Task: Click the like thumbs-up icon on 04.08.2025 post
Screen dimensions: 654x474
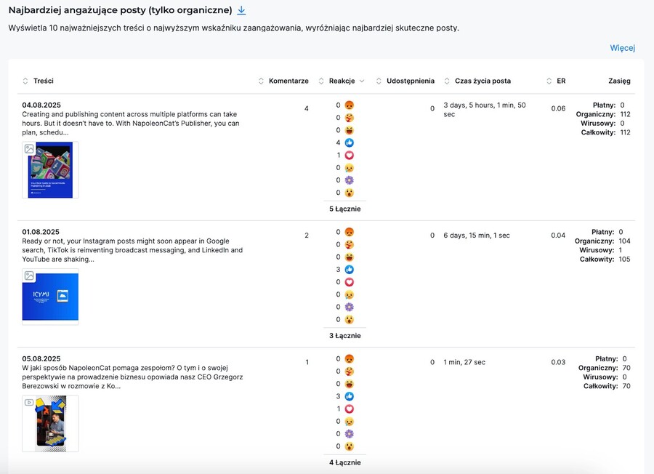Action: pos(350,142)
